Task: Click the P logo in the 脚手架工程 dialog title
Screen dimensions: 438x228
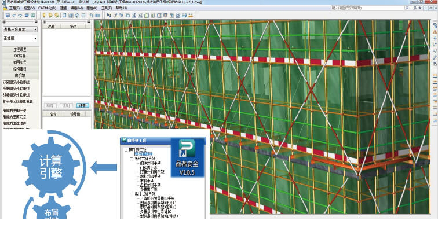Action: point(124,140)
